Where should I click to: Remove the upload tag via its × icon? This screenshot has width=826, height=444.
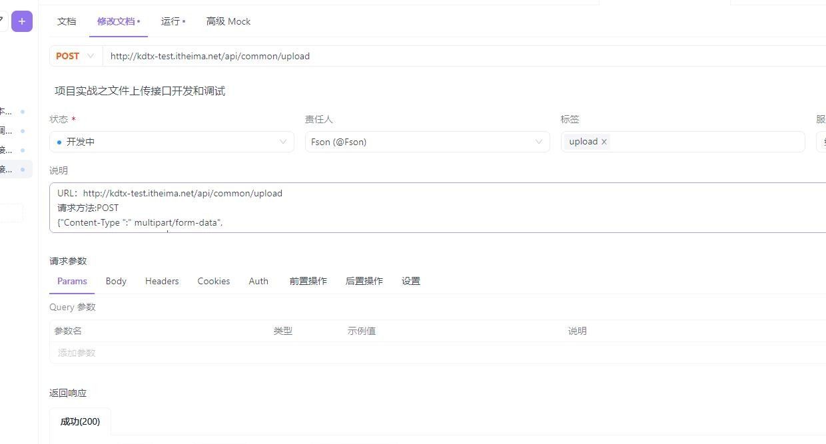point(604,141)
